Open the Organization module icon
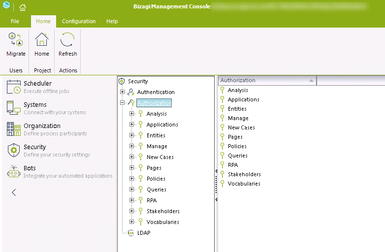This screenshot has height=252, width=385. (x=14, y=129)
